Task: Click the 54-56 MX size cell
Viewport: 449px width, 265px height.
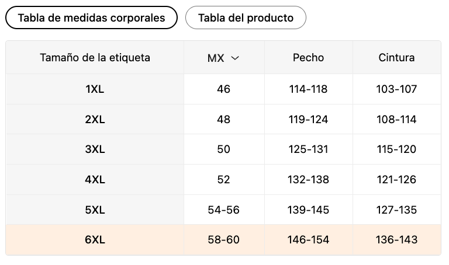Action: click(x=223, y=210)
